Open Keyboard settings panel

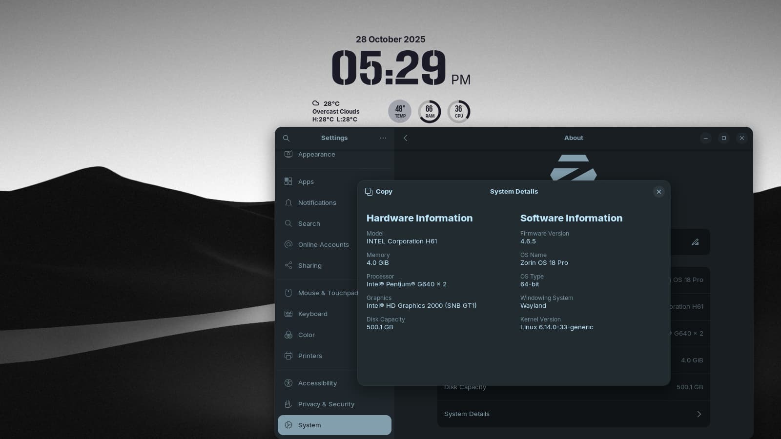(312, 314)
